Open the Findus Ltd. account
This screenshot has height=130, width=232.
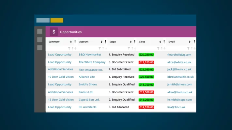[86, 92]
